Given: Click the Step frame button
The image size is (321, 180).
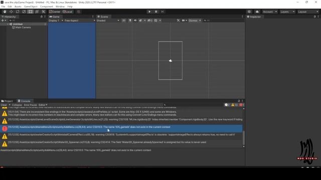Looking at the screenshot, I should point(163,11).
